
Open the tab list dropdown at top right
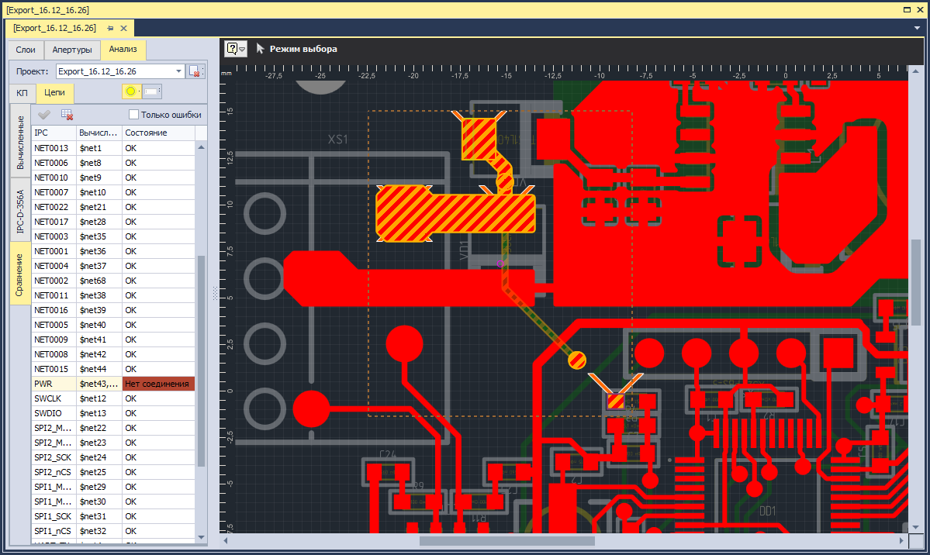[917, 28]
